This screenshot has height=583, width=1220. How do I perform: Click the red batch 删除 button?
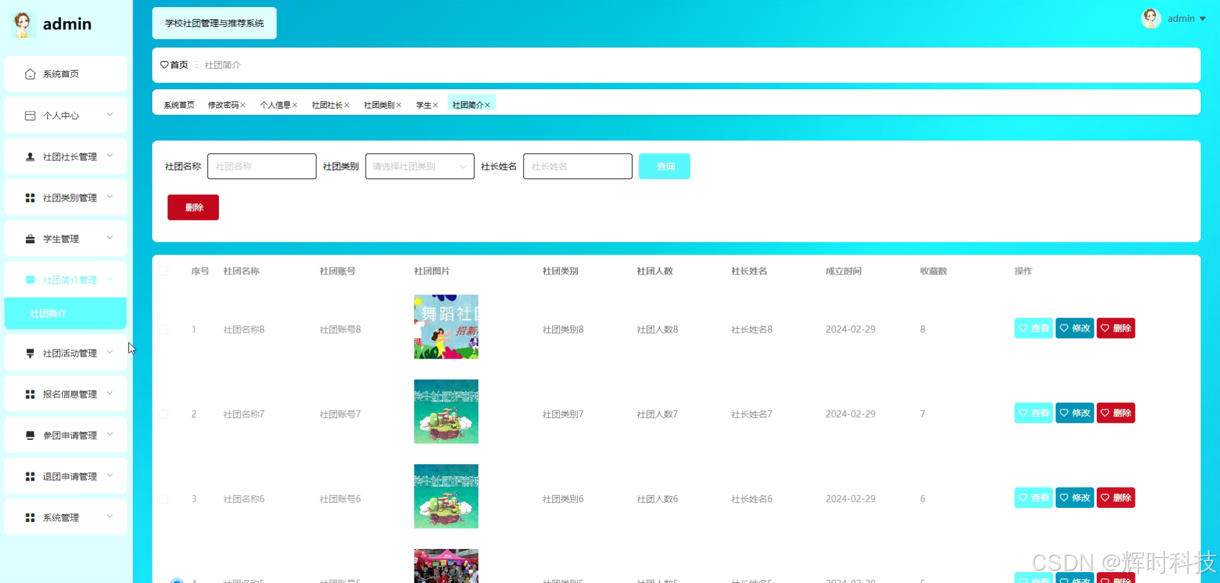[x=193, y=207]
